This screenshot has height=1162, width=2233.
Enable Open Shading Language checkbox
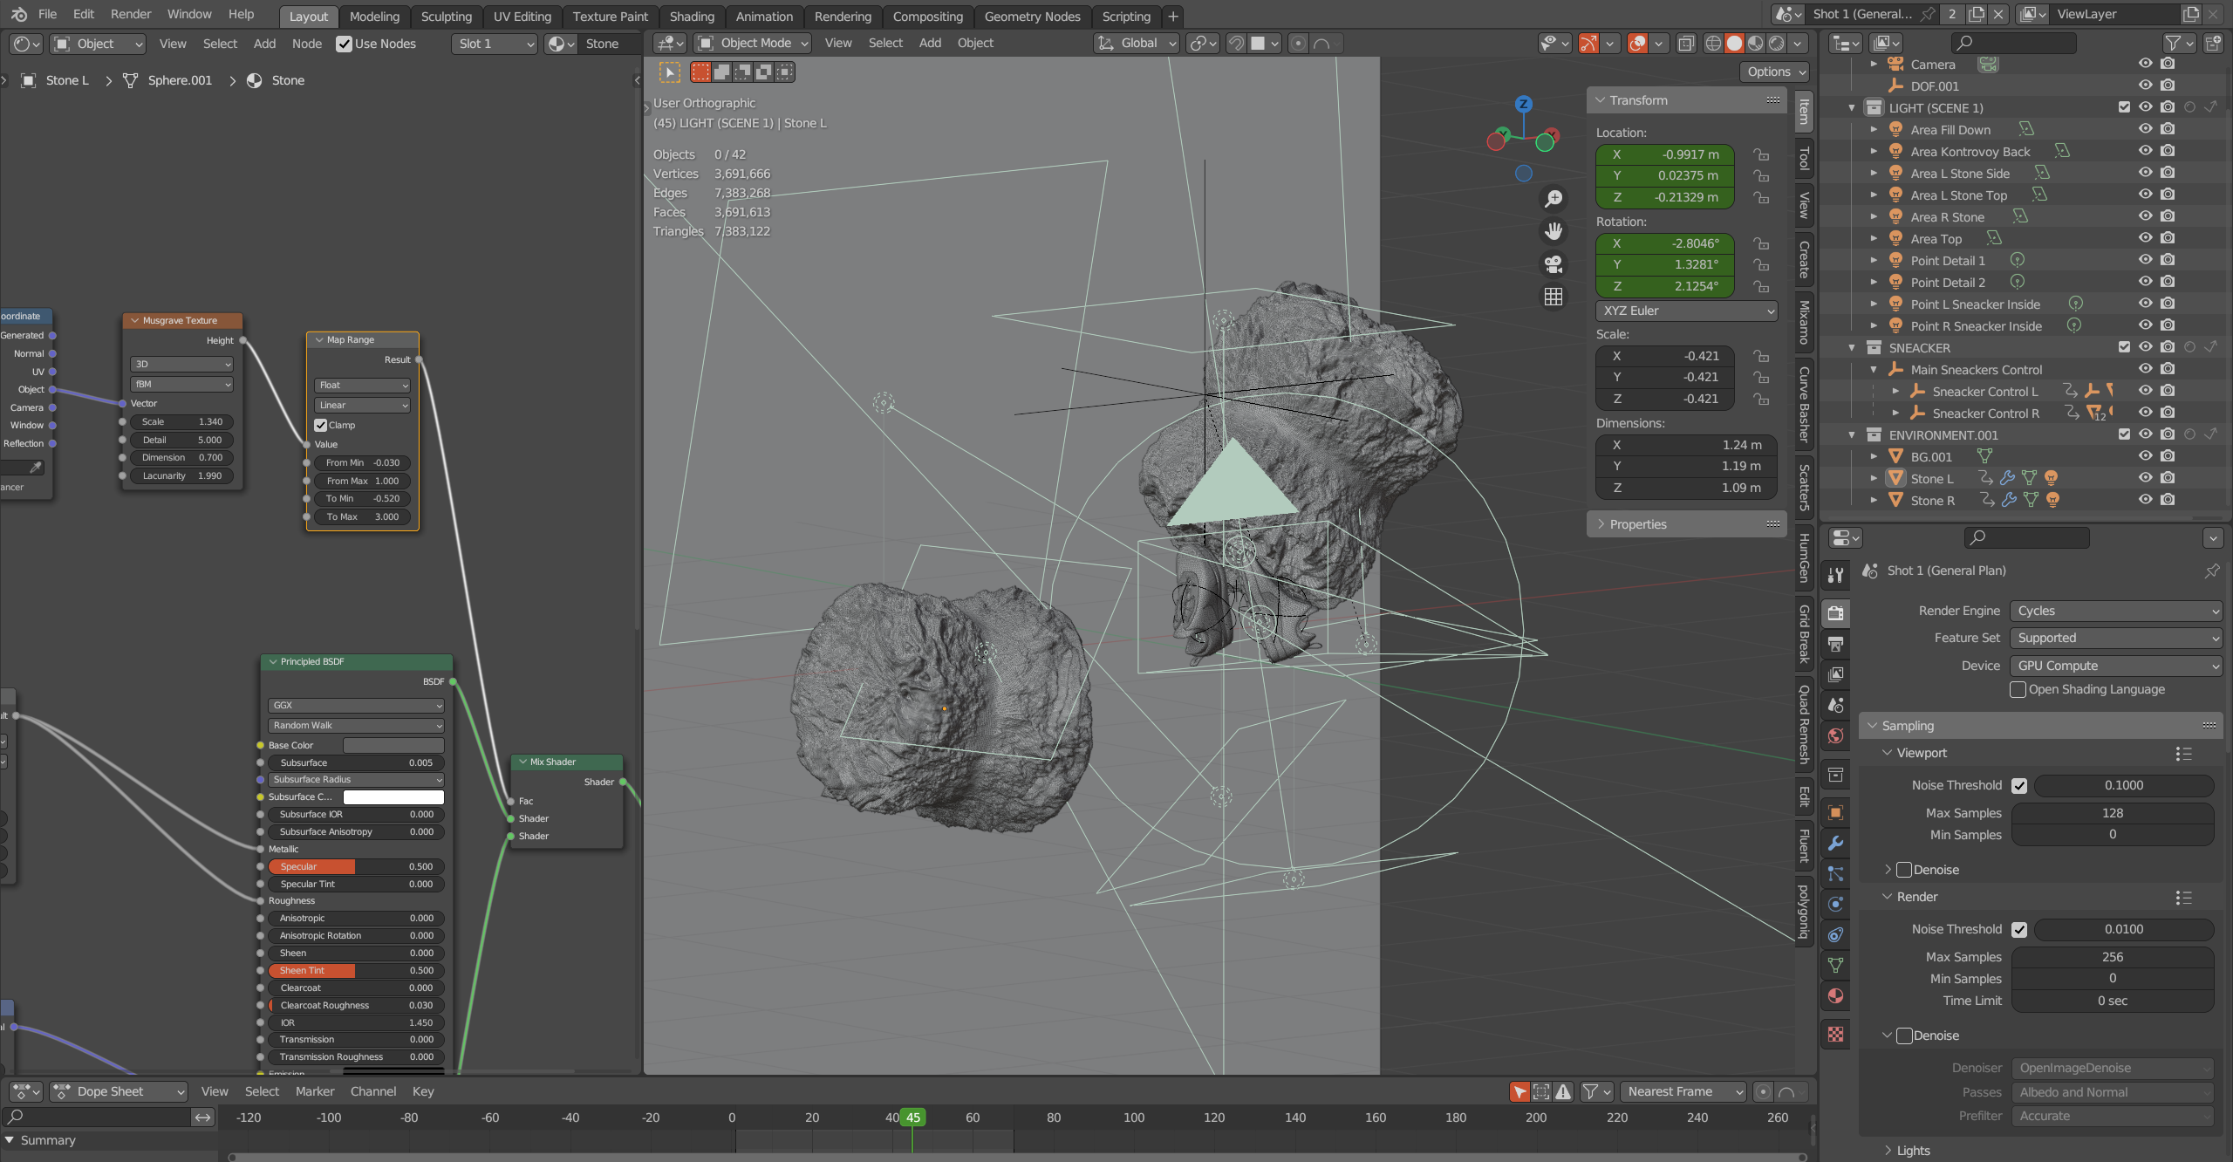coord(2018,689)
